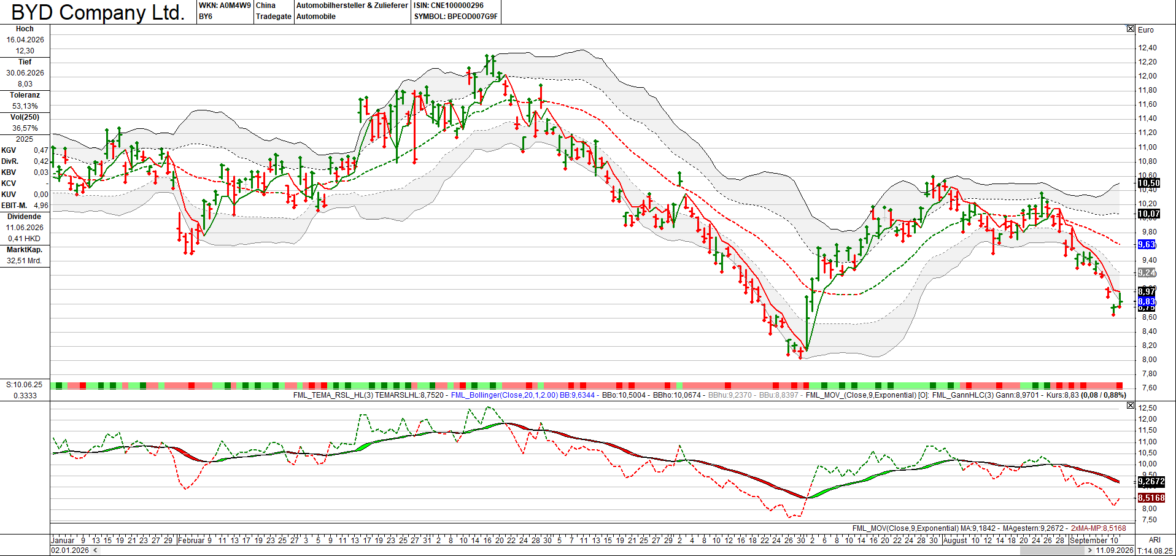This screenshot has height=556, width=1176.
Task: Click the EBIT-M. row in the sidebar
Action: click(x=25, y=206)
